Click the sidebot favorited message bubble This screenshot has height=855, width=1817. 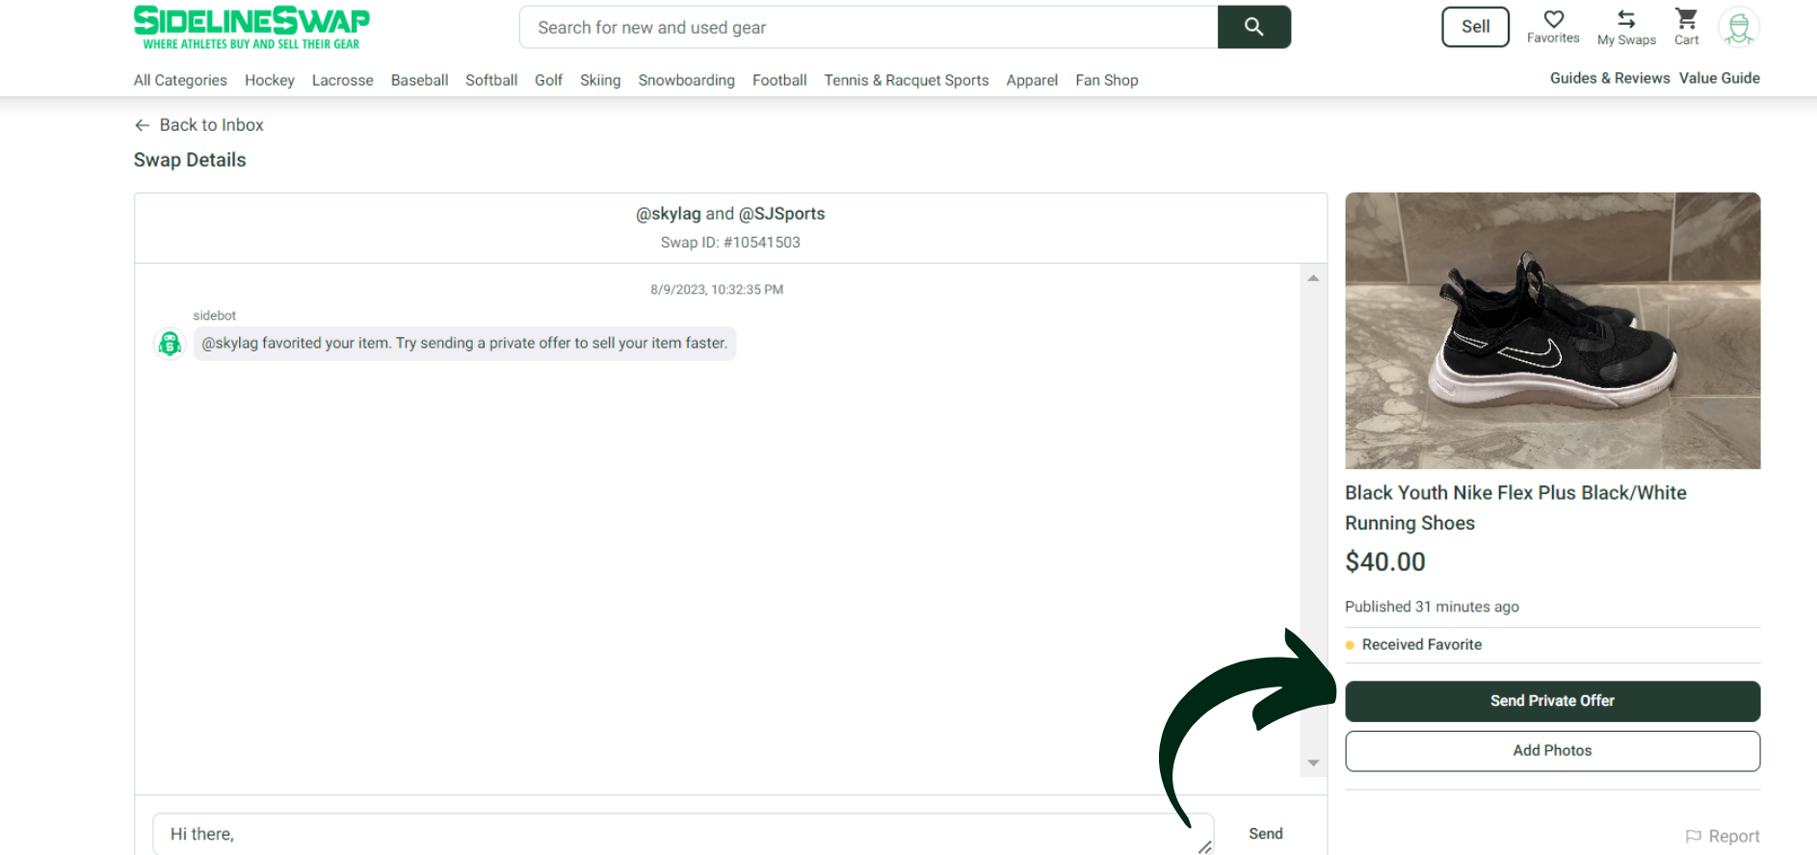coord(464,344)
